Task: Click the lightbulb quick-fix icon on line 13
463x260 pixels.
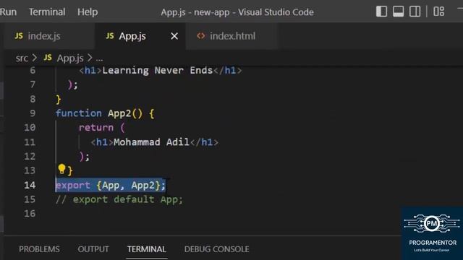Action: [61, 169]
